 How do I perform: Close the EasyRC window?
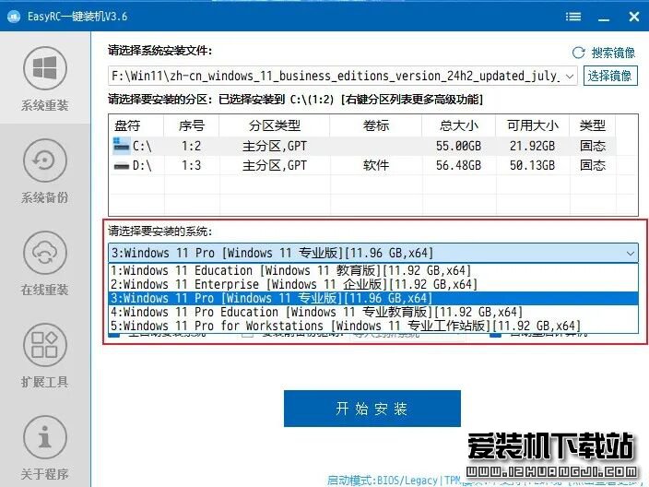(x=633, y=17)
